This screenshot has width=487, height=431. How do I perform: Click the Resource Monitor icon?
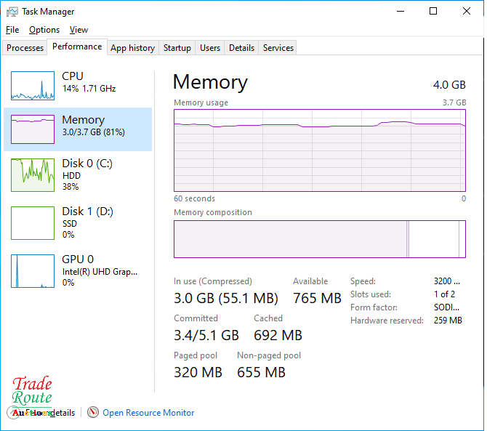[93, 413]
